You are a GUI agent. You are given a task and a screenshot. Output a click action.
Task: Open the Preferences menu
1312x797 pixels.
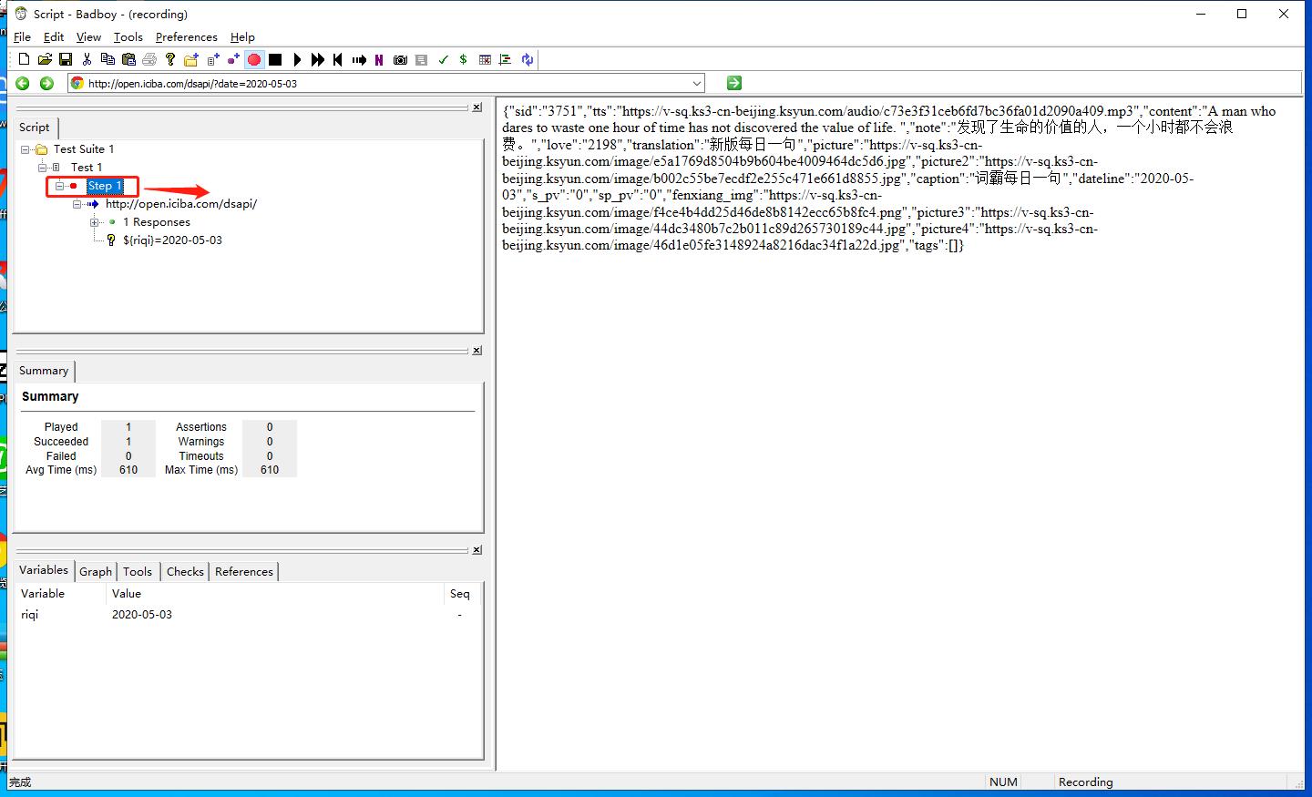coord(187,36)
